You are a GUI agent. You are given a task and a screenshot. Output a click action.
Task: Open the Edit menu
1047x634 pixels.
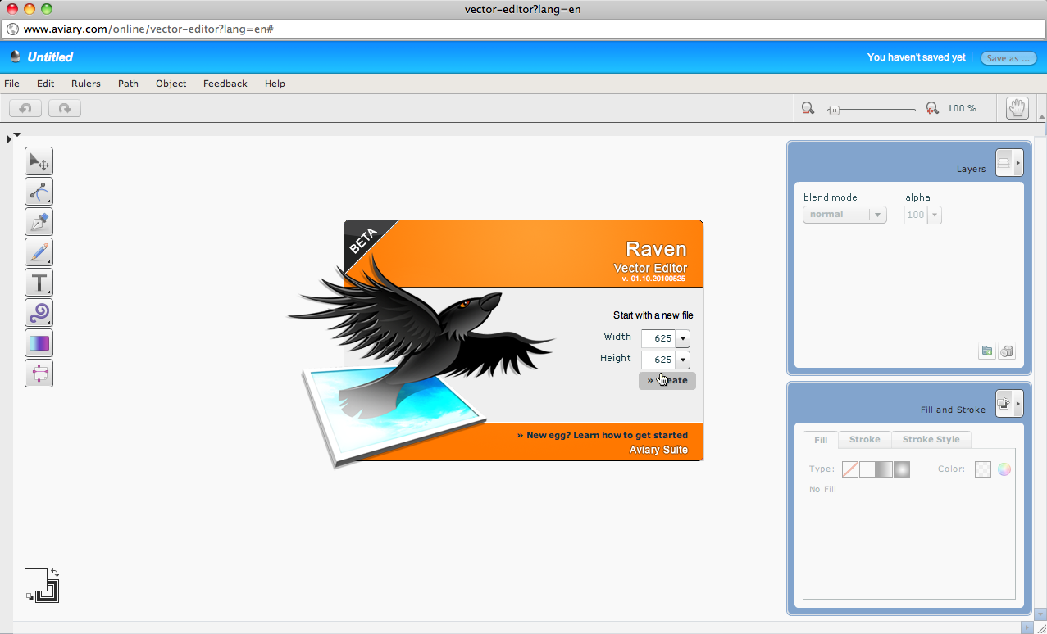(x=45, y=84)
